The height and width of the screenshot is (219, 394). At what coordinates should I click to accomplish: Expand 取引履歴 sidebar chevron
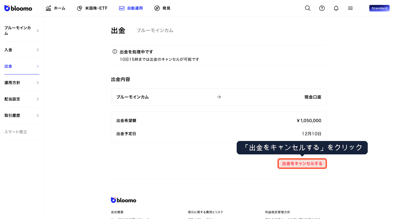(38, 116)
